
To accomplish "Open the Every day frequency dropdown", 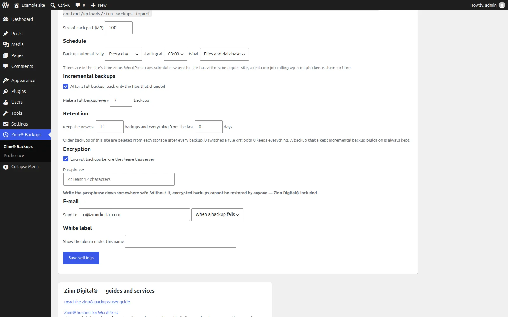I will point(124,54).
